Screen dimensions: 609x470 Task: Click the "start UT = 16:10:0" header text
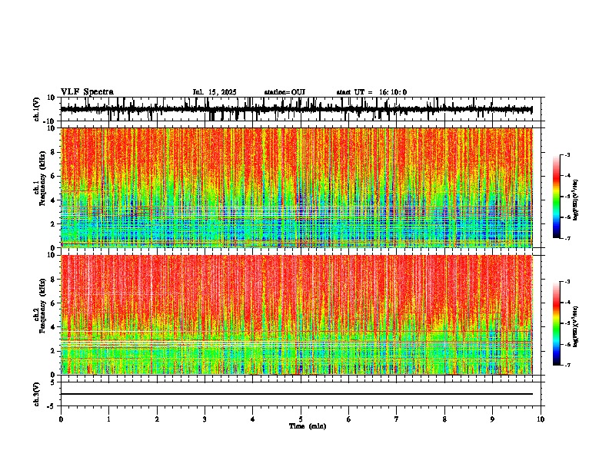(371, 92)
